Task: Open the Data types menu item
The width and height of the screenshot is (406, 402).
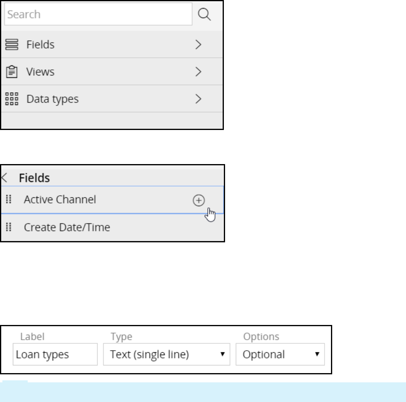Action: click(53, 99)
